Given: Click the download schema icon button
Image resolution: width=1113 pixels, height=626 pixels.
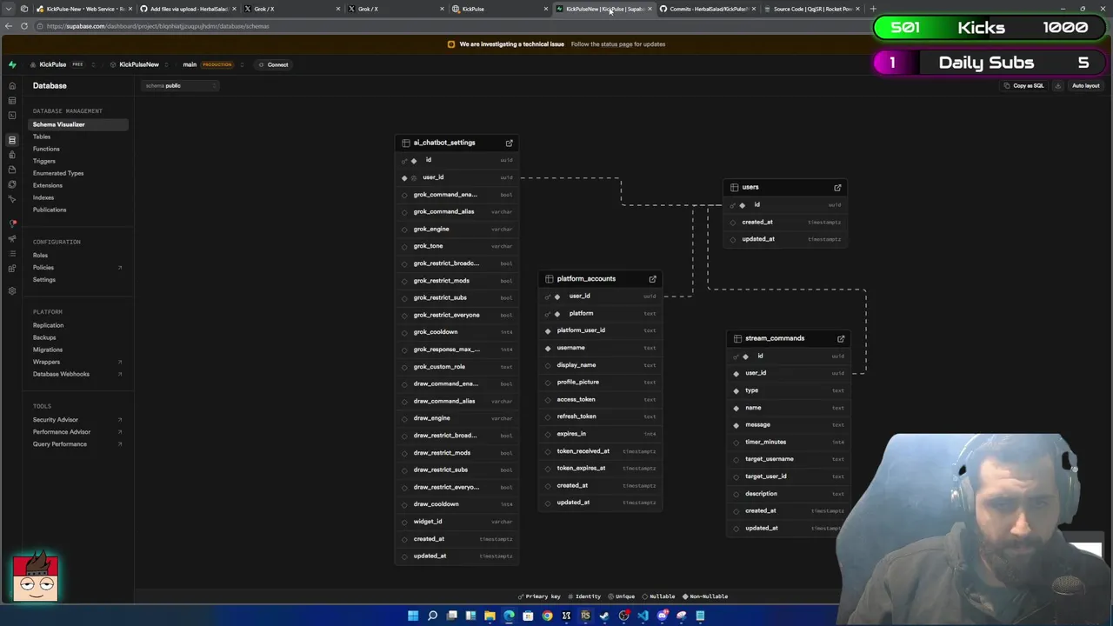Looking at the screenshot, I should pyautogui.click(x=1058, y=85).
